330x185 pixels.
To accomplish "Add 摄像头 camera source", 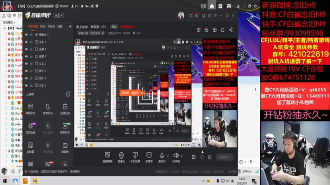I will pyautogui.click(x=121, y=157).
